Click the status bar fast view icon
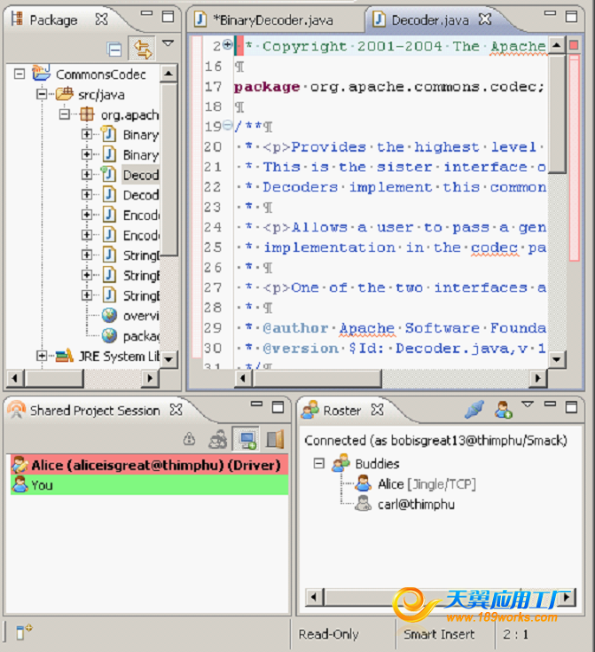This screenshot has height=652, width=595. (x=24, y=632)
